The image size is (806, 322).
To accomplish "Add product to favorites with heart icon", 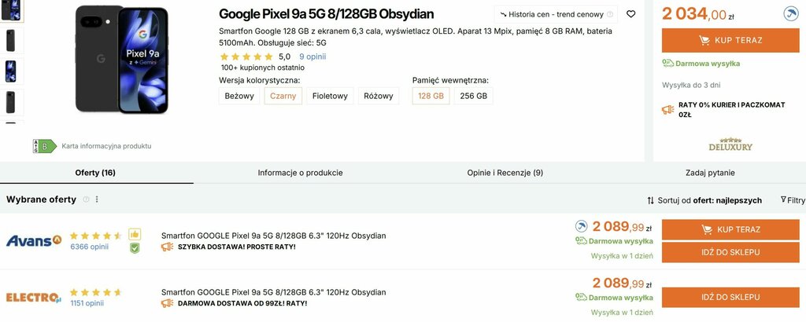I will pos(631,14).
